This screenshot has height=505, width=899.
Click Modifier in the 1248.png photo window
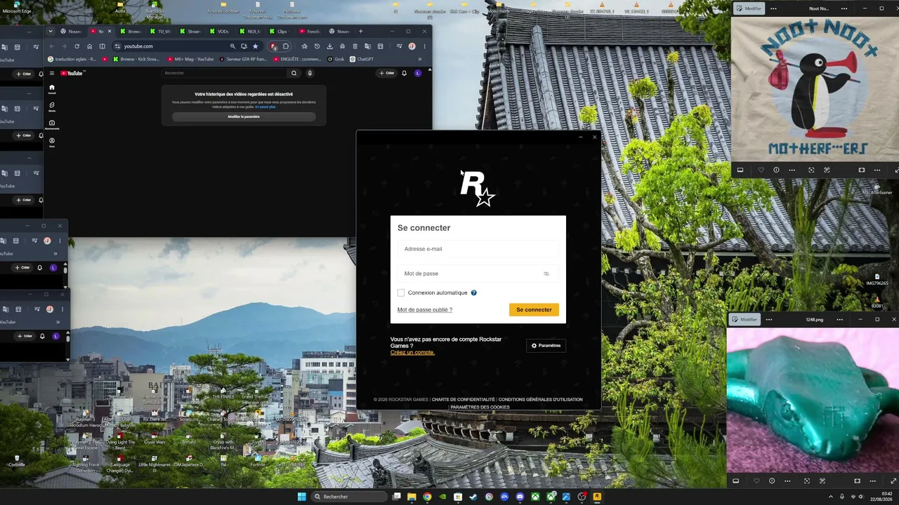(745, 319)
